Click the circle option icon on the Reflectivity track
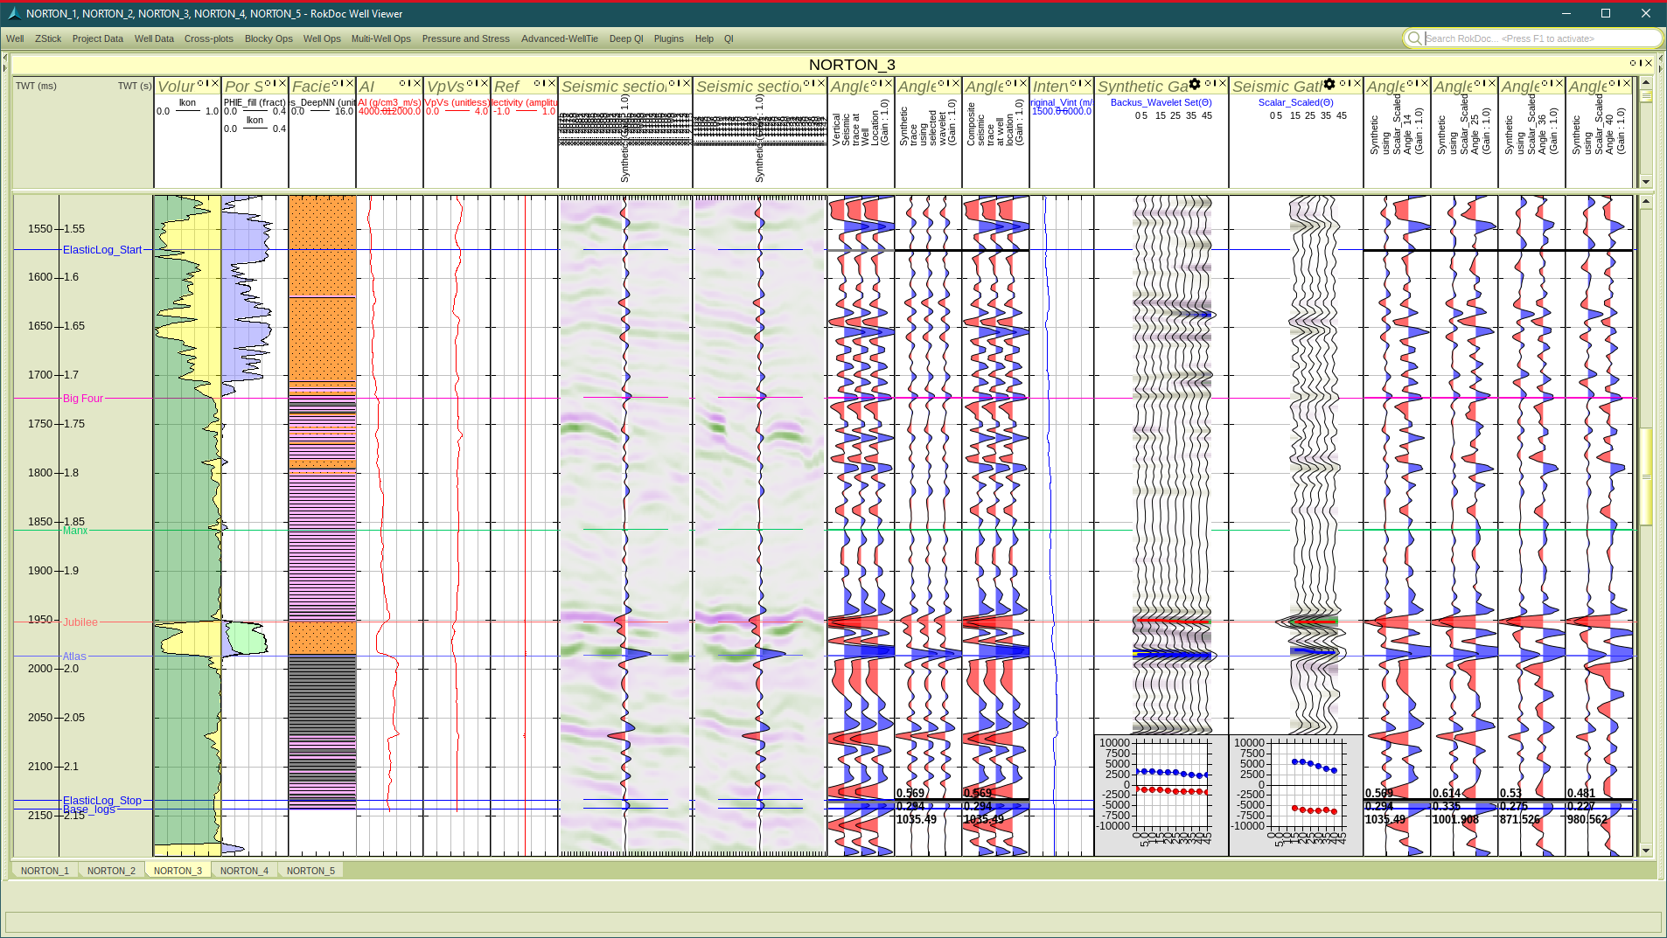Viewport: 1667px width, 938px height. pyautogui.click(x=537, y=83)
